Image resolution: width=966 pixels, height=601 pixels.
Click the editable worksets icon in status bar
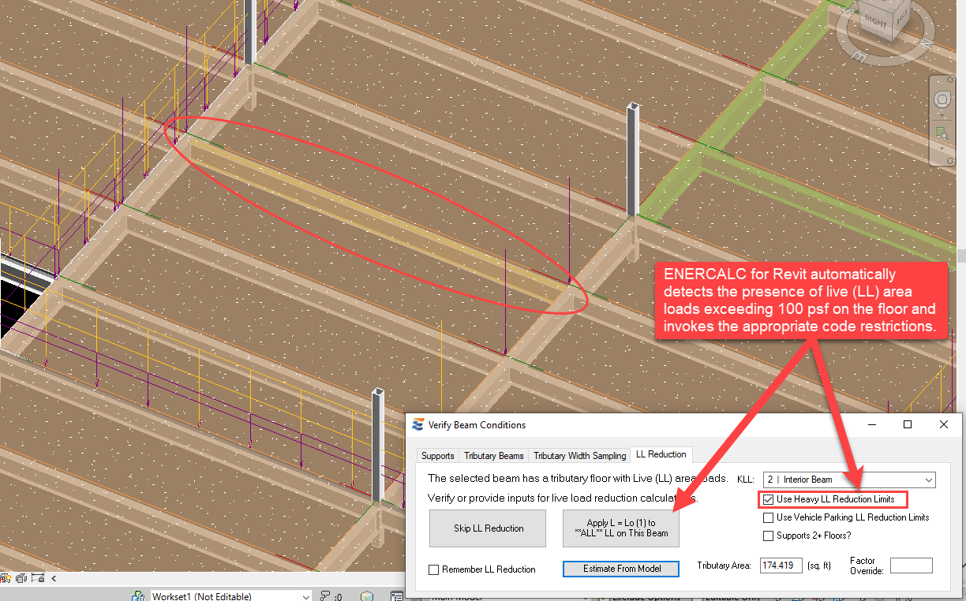(138, 596)
